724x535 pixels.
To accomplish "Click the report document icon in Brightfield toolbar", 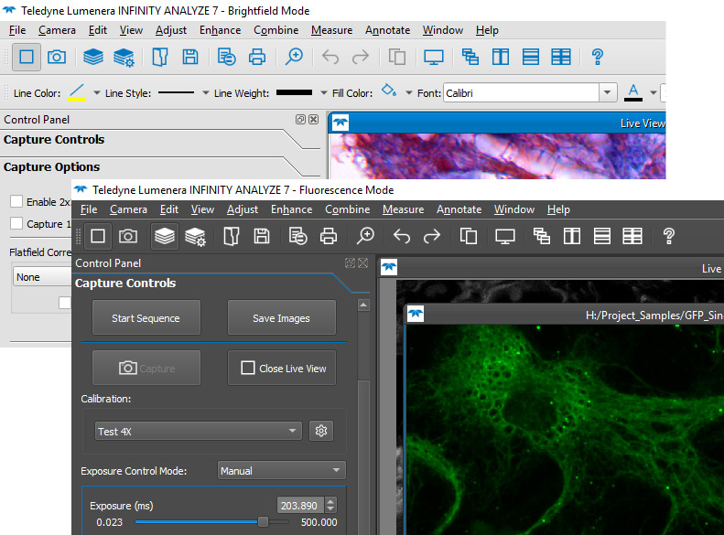I will click(226, 58).
